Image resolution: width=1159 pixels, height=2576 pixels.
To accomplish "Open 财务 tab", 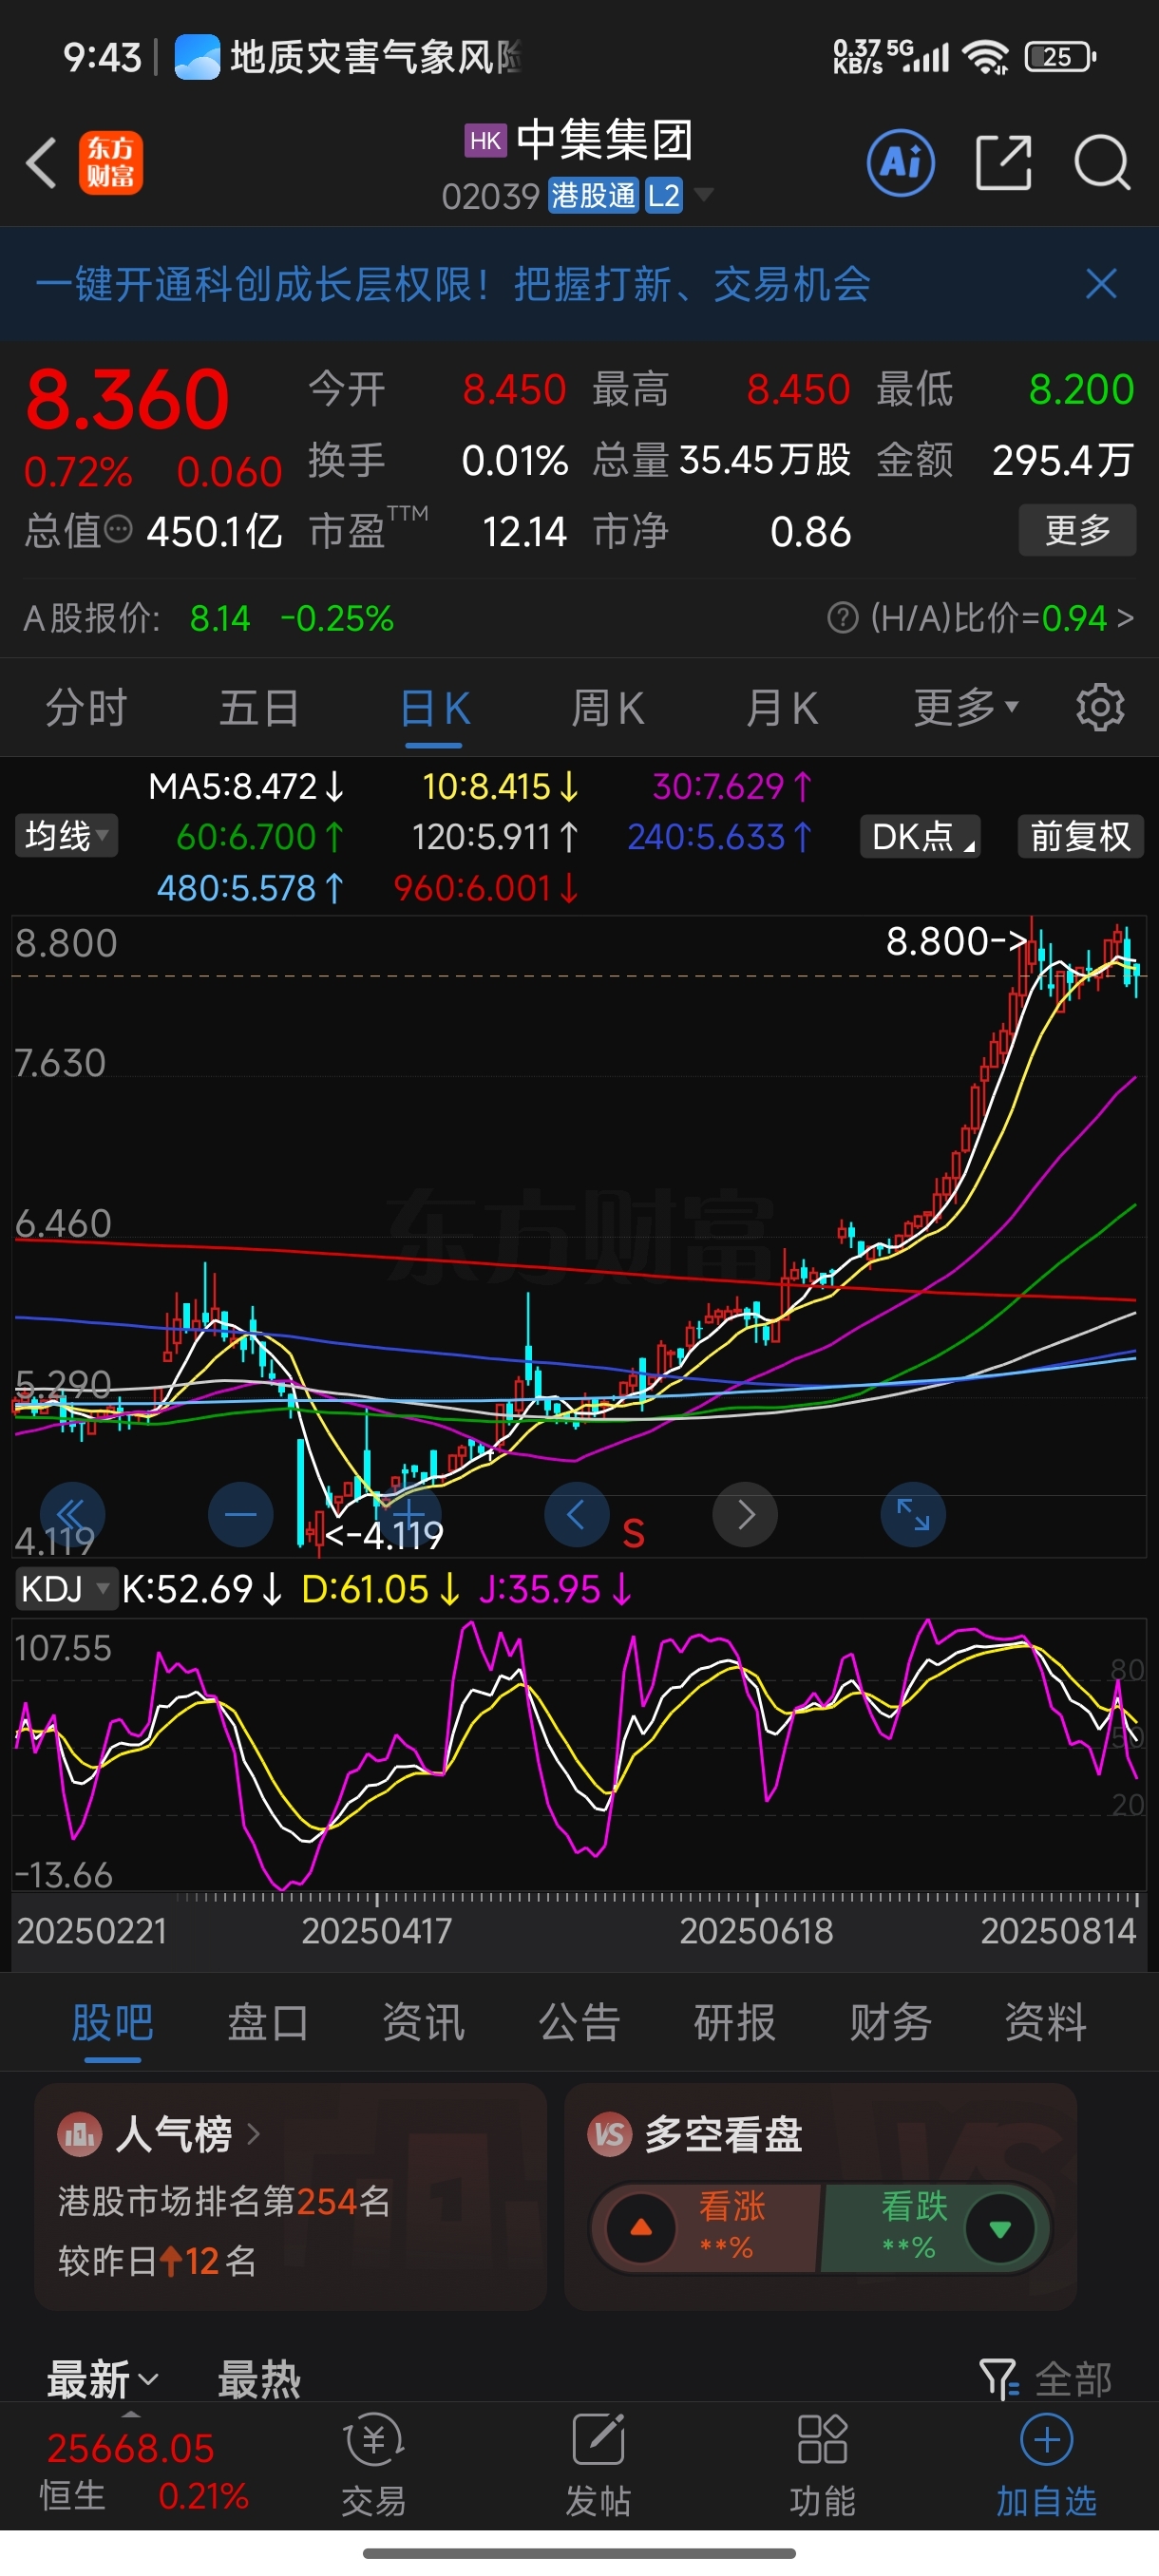I will 890,2022.
